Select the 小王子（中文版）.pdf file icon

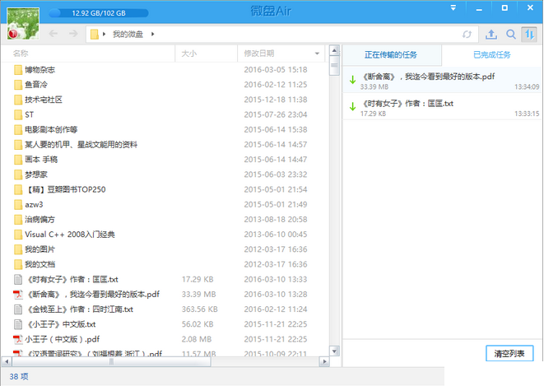tap(18, 339)
